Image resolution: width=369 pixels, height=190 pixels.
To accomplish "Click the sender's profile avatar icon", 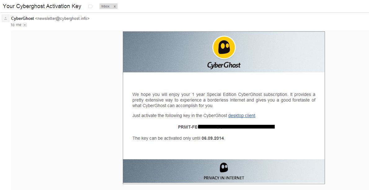I will point(6,19).
